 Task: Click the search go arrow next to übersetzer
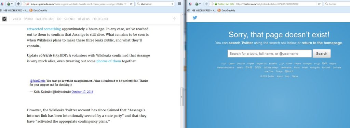click(x=172, y=4)
